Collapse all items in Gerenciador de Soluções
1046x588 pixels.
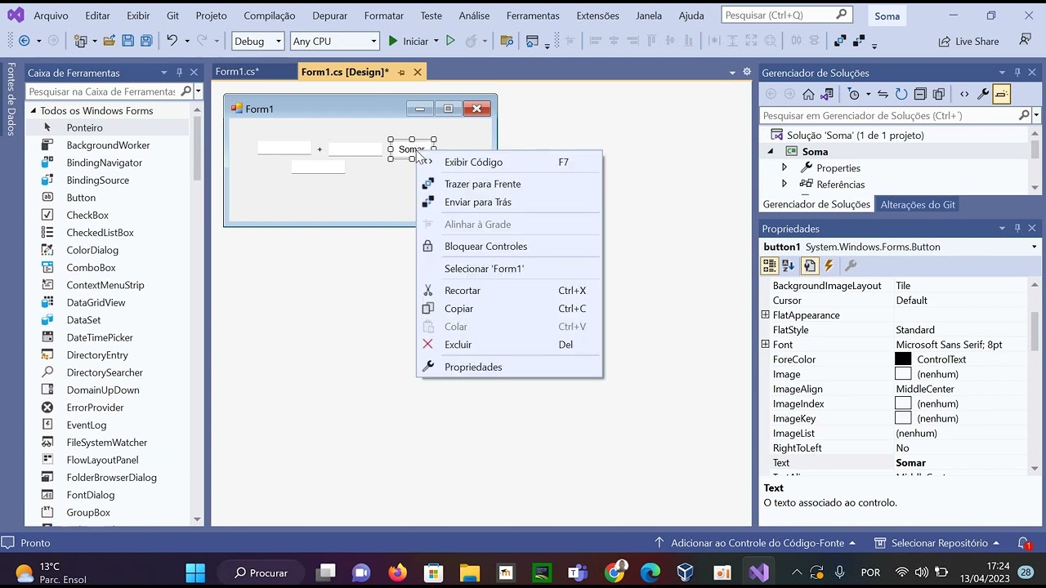[920, 94]
